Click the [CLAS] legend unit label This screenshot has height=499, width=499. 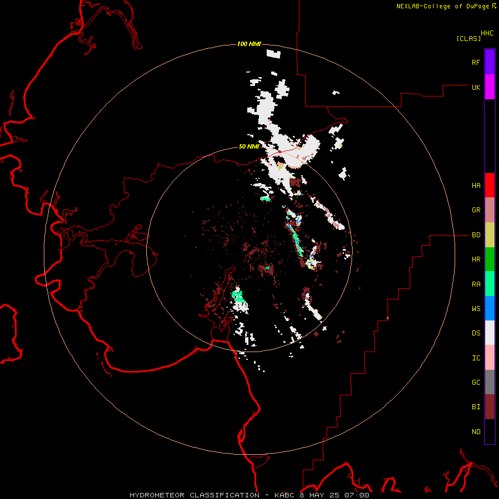(x=469, y=38)
